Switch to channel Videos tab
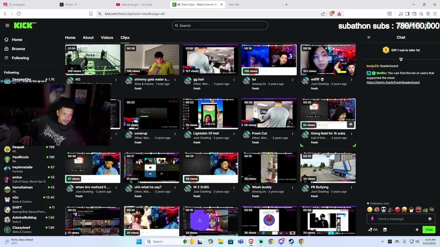The width and height of the screenshot is (440, 247). pos(107,38)
